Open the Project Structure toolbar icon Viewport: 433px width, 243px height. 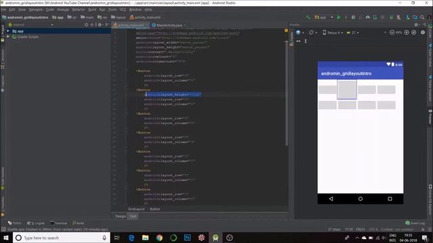[x=415, y=18]
